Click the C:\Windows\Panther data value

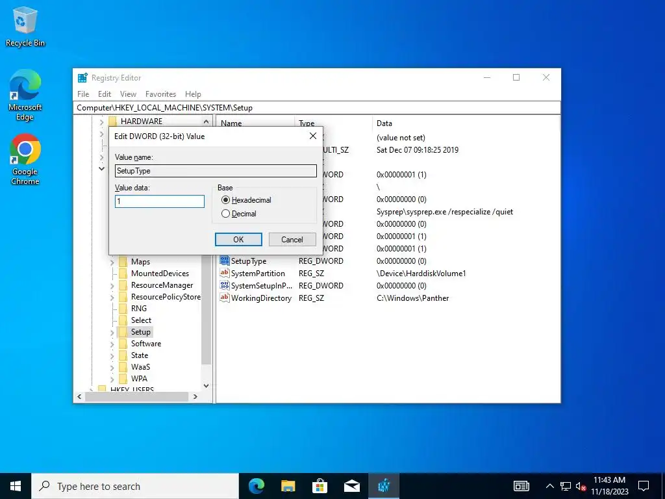(x=412, y=298)
